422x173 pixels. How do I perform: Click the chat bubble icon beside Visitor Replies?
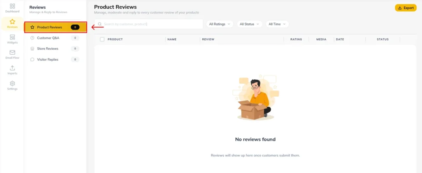pyautogui.click(x=32, y=60)
